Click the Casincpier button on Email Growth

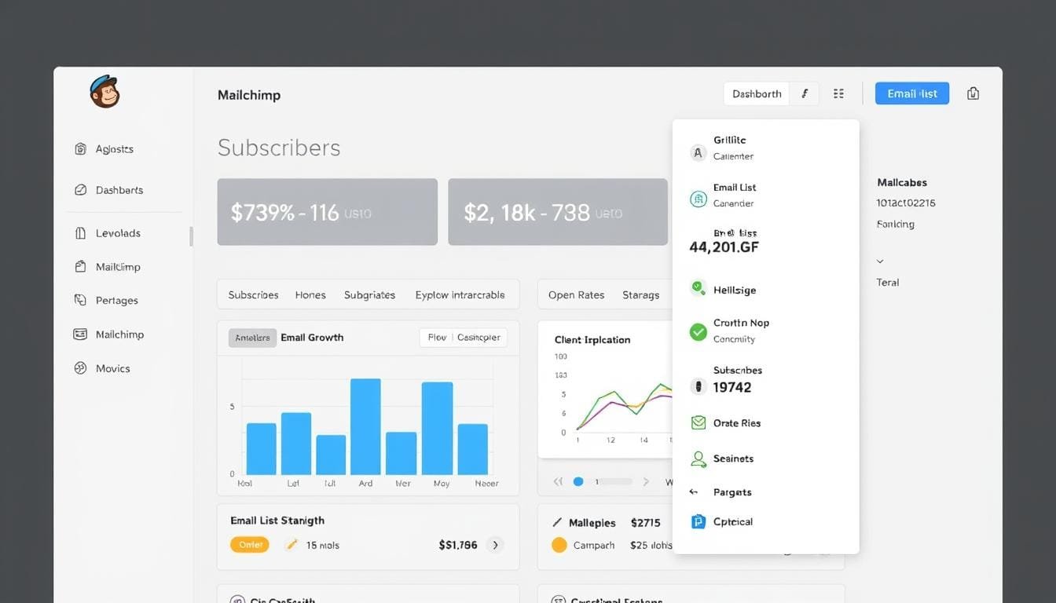478,338
